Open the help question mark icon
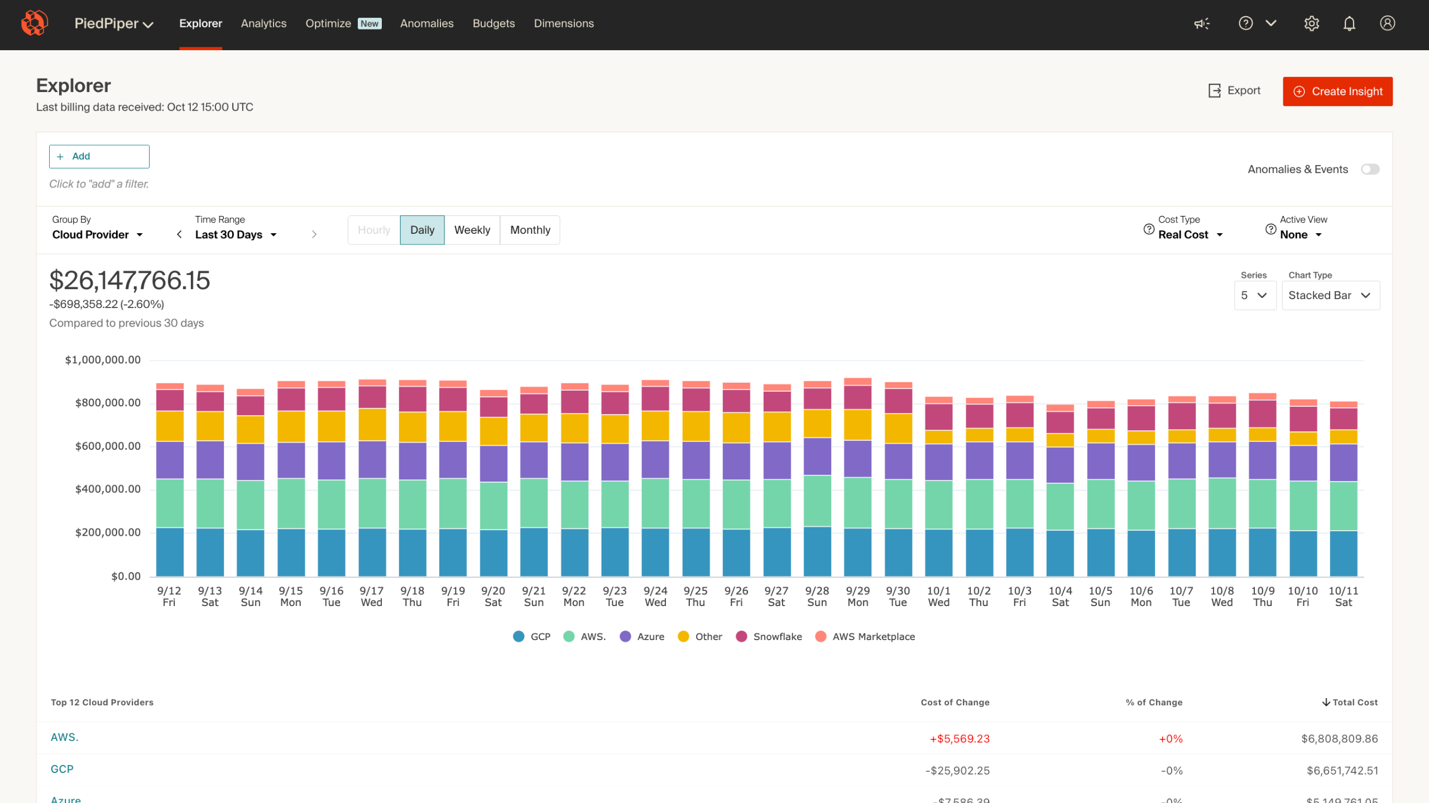Viewport: 1429px width, 803px height. point(1245,23)
